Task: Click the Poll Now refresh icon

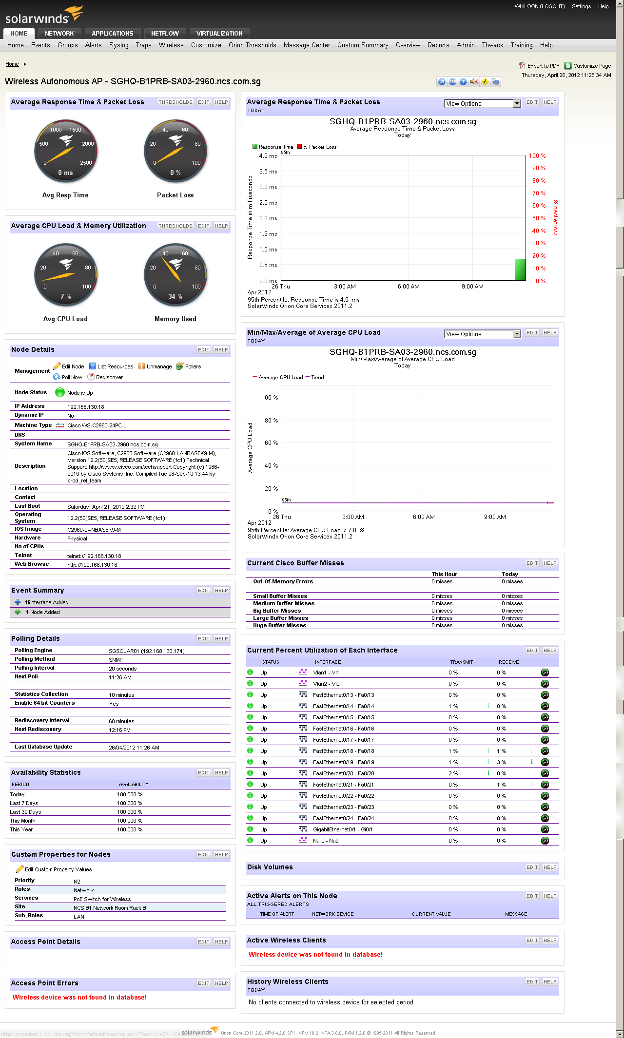Action: click(57, 377)
